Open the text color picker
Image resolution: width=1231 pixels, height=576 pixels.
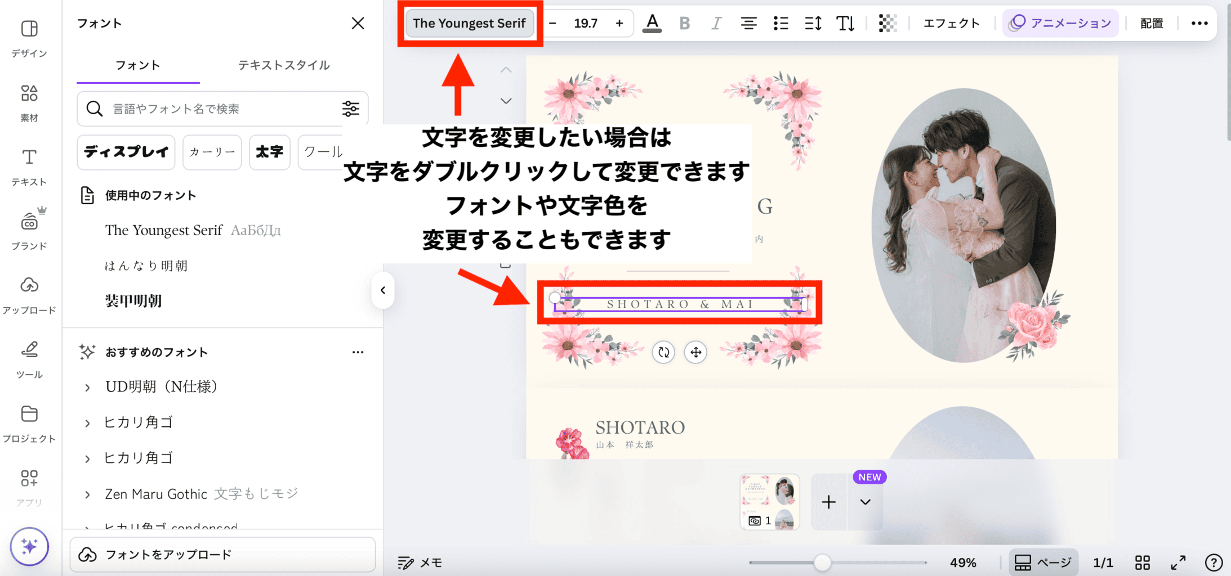click(x=652, y=23)
